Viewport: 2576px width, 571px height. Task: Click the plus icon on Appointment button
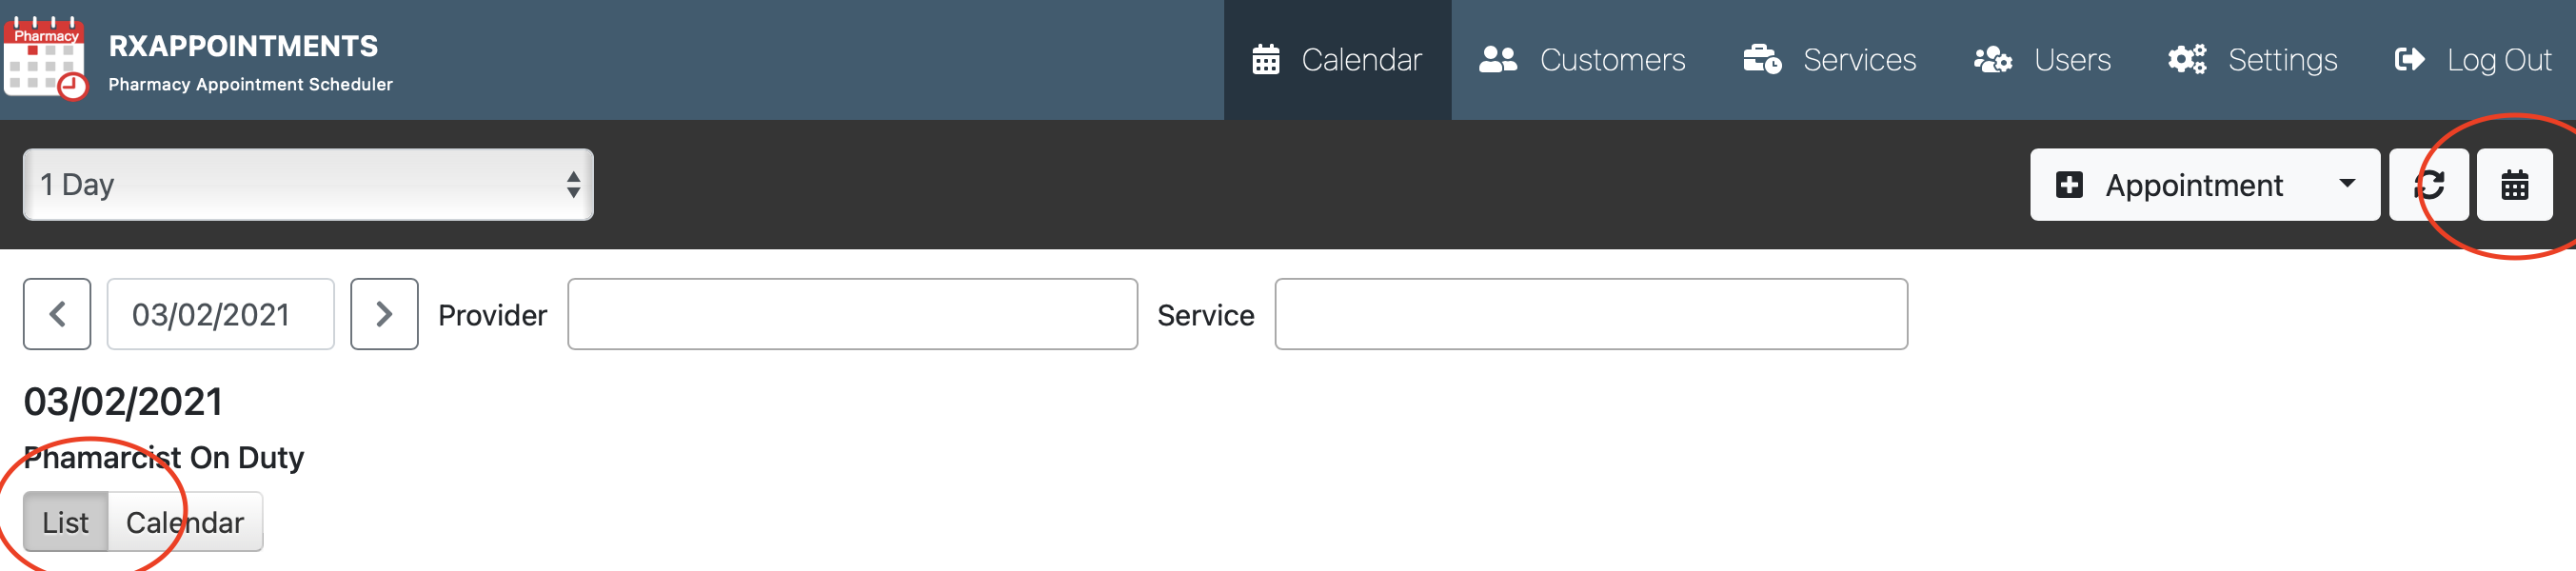[2069, 185]
